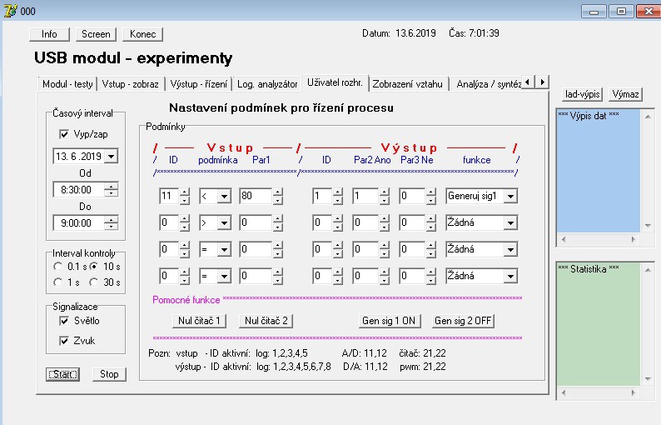Image resolution: width=661 pixels, height=425 pixels.
Task: Open the Modul - testy tab
Action: (x=68, y=84)
